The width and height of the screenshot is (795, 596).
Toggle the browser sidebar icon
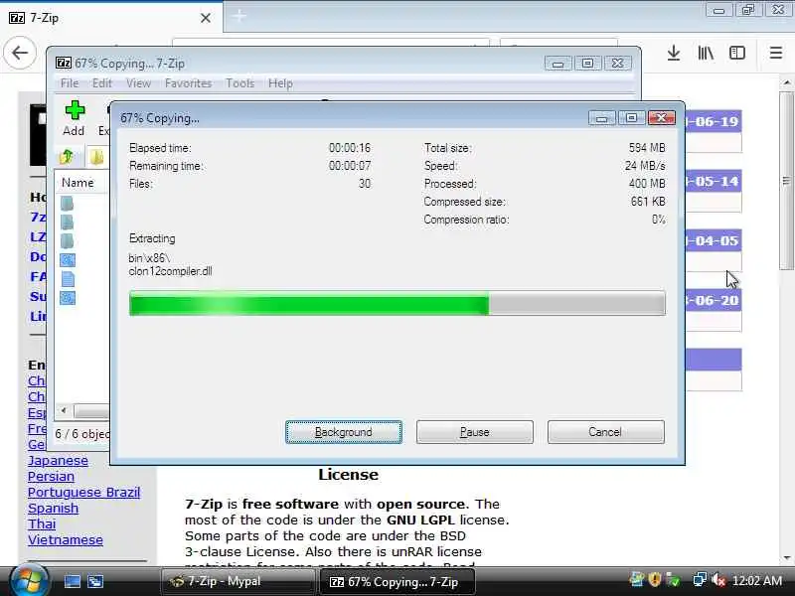[x=737, y=53]
